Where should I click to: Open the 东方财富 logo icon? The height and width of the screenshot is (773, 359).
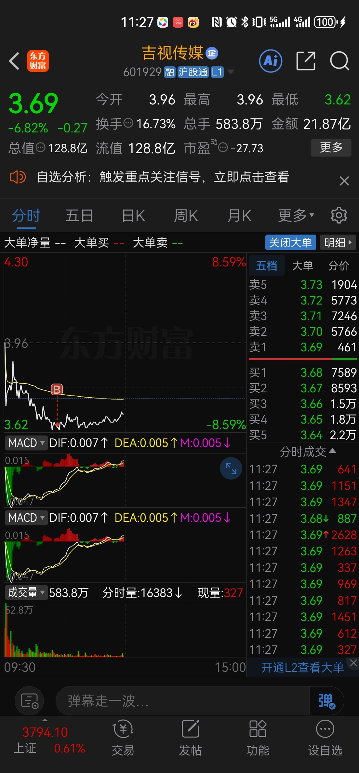38,61
